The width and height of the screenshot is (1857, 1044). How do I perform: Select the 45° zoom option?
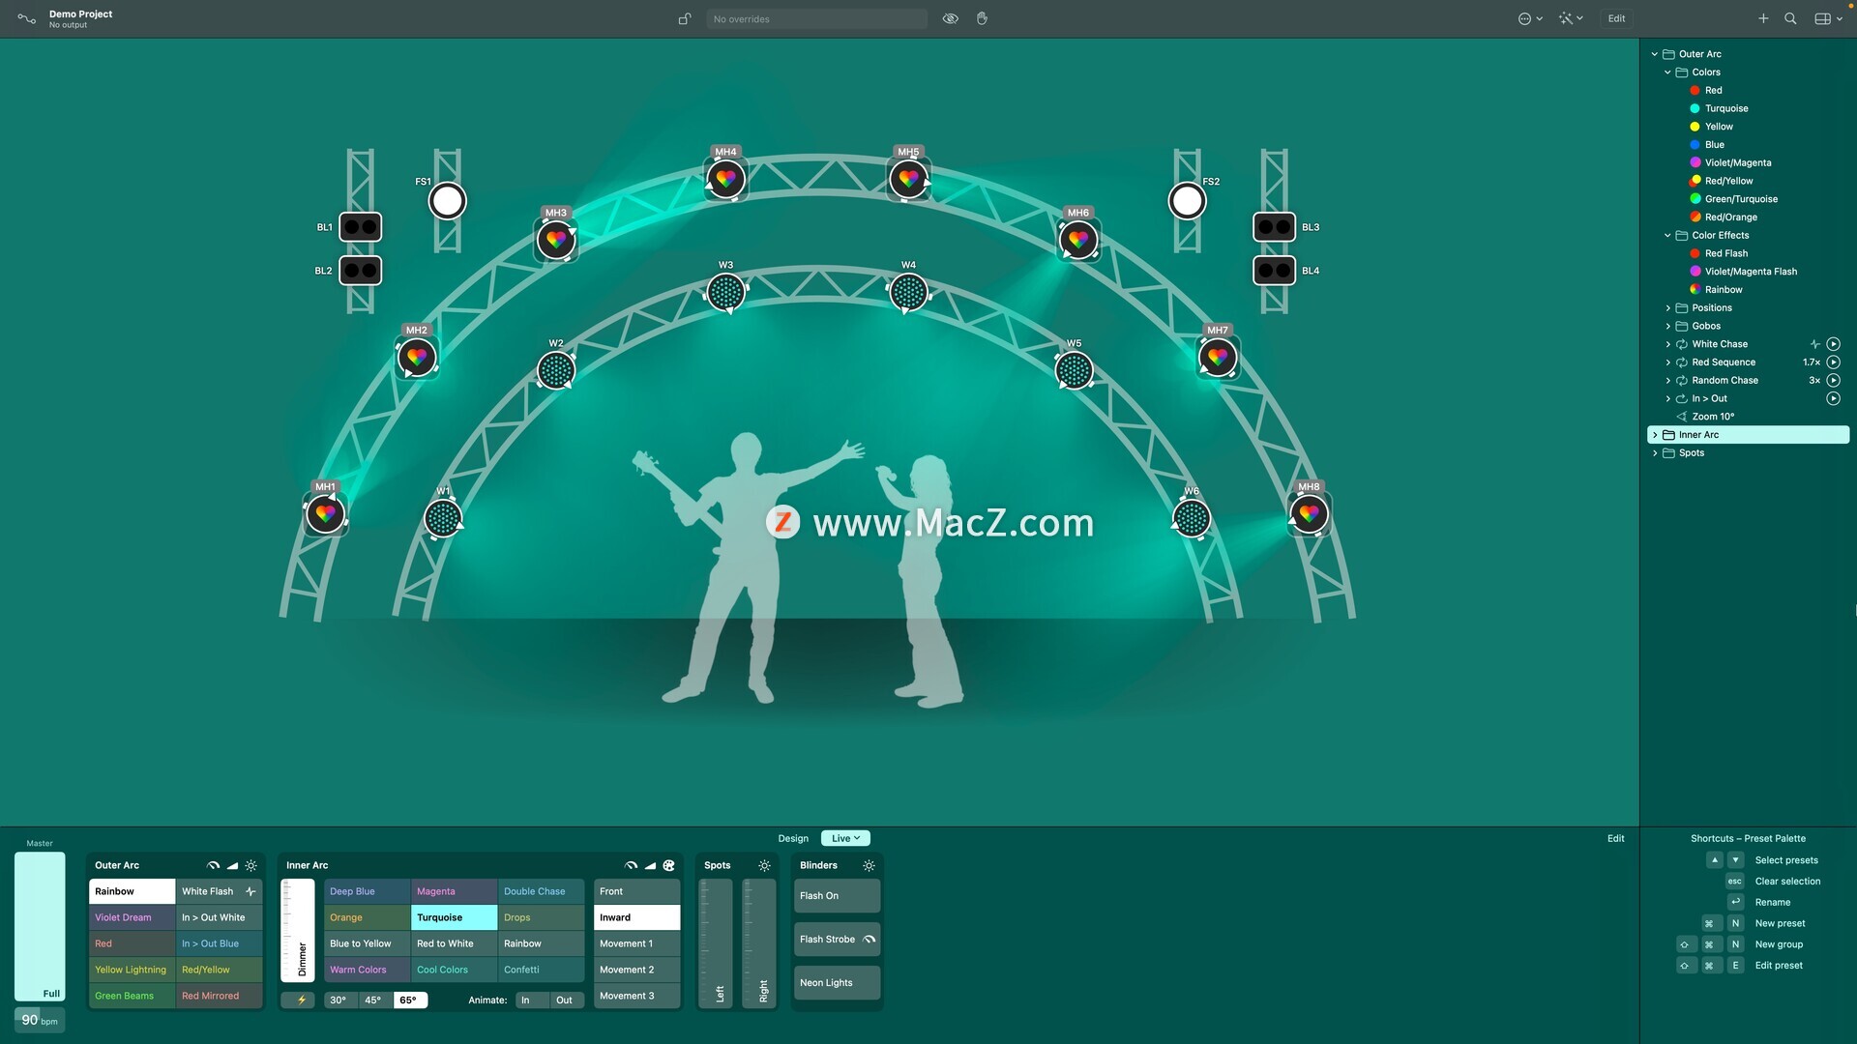pos(372,1000)
